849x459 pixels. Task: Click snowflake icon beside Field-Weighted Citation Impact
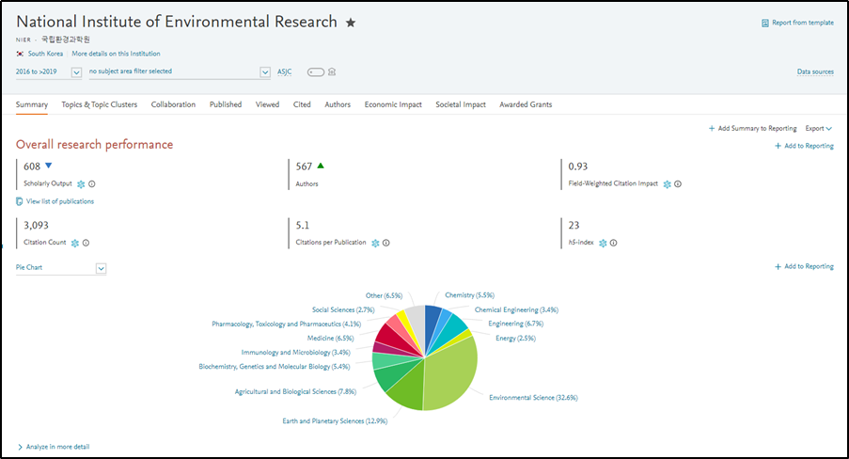[668, 184]
